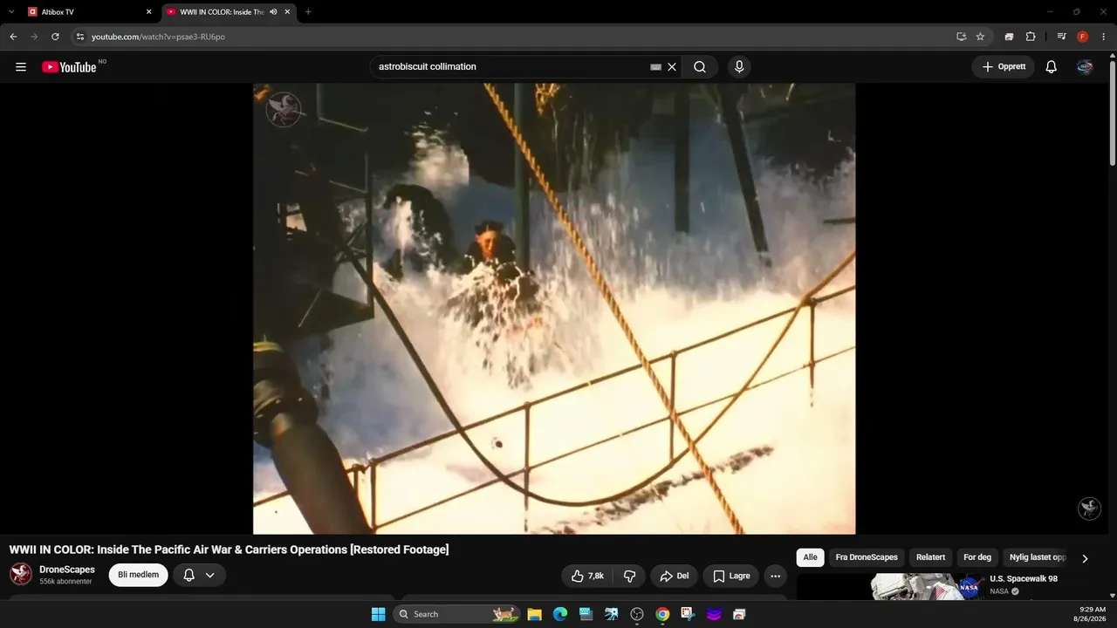Select the Fra DroneScapes filter chip
Image resolution: width=1117 pixels, height=628 pixels.
[867, 557]
